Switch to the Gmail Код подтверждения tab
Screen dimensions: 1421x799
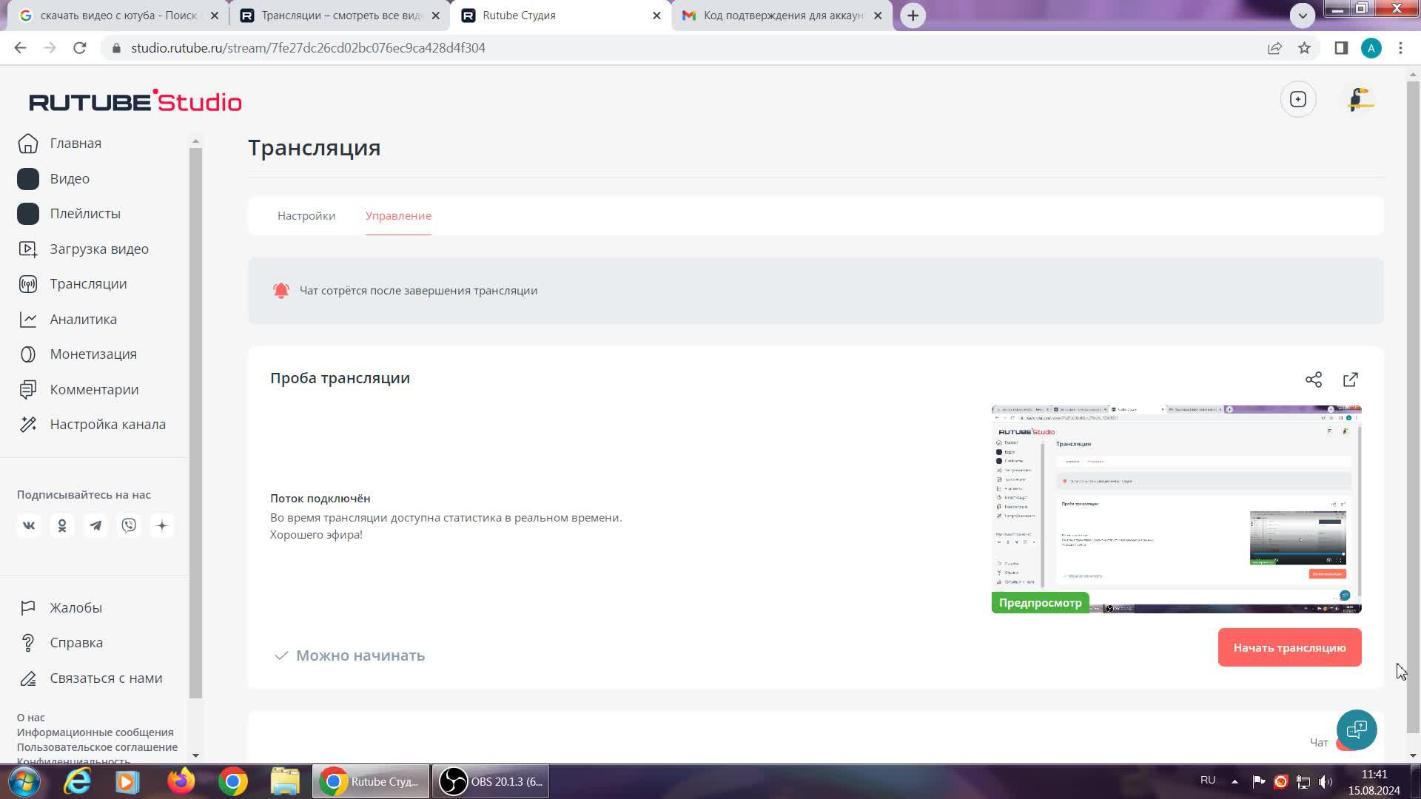pos(783,16)
